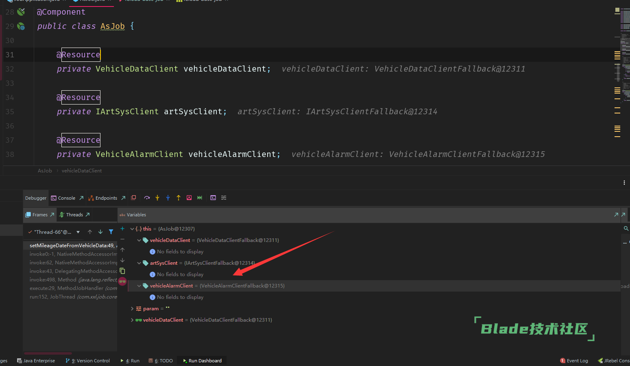Open Event Log in status bar
Image resolution: width=630 pixels, height=366 pixels.
[x=574, y=361]
